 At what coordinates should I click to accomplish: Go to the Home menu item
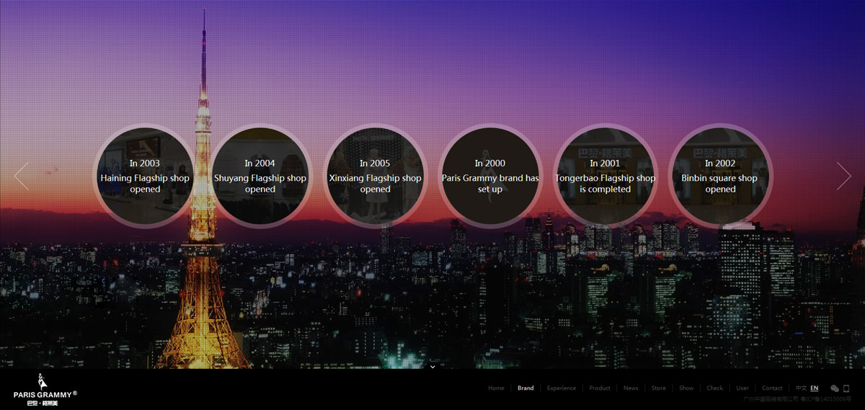(496, 388)
